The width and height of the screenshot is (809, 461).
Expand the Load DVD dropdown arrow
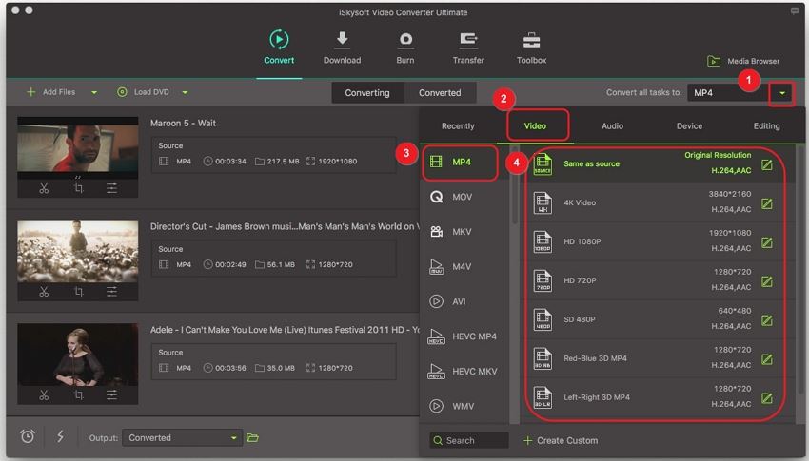185,93
